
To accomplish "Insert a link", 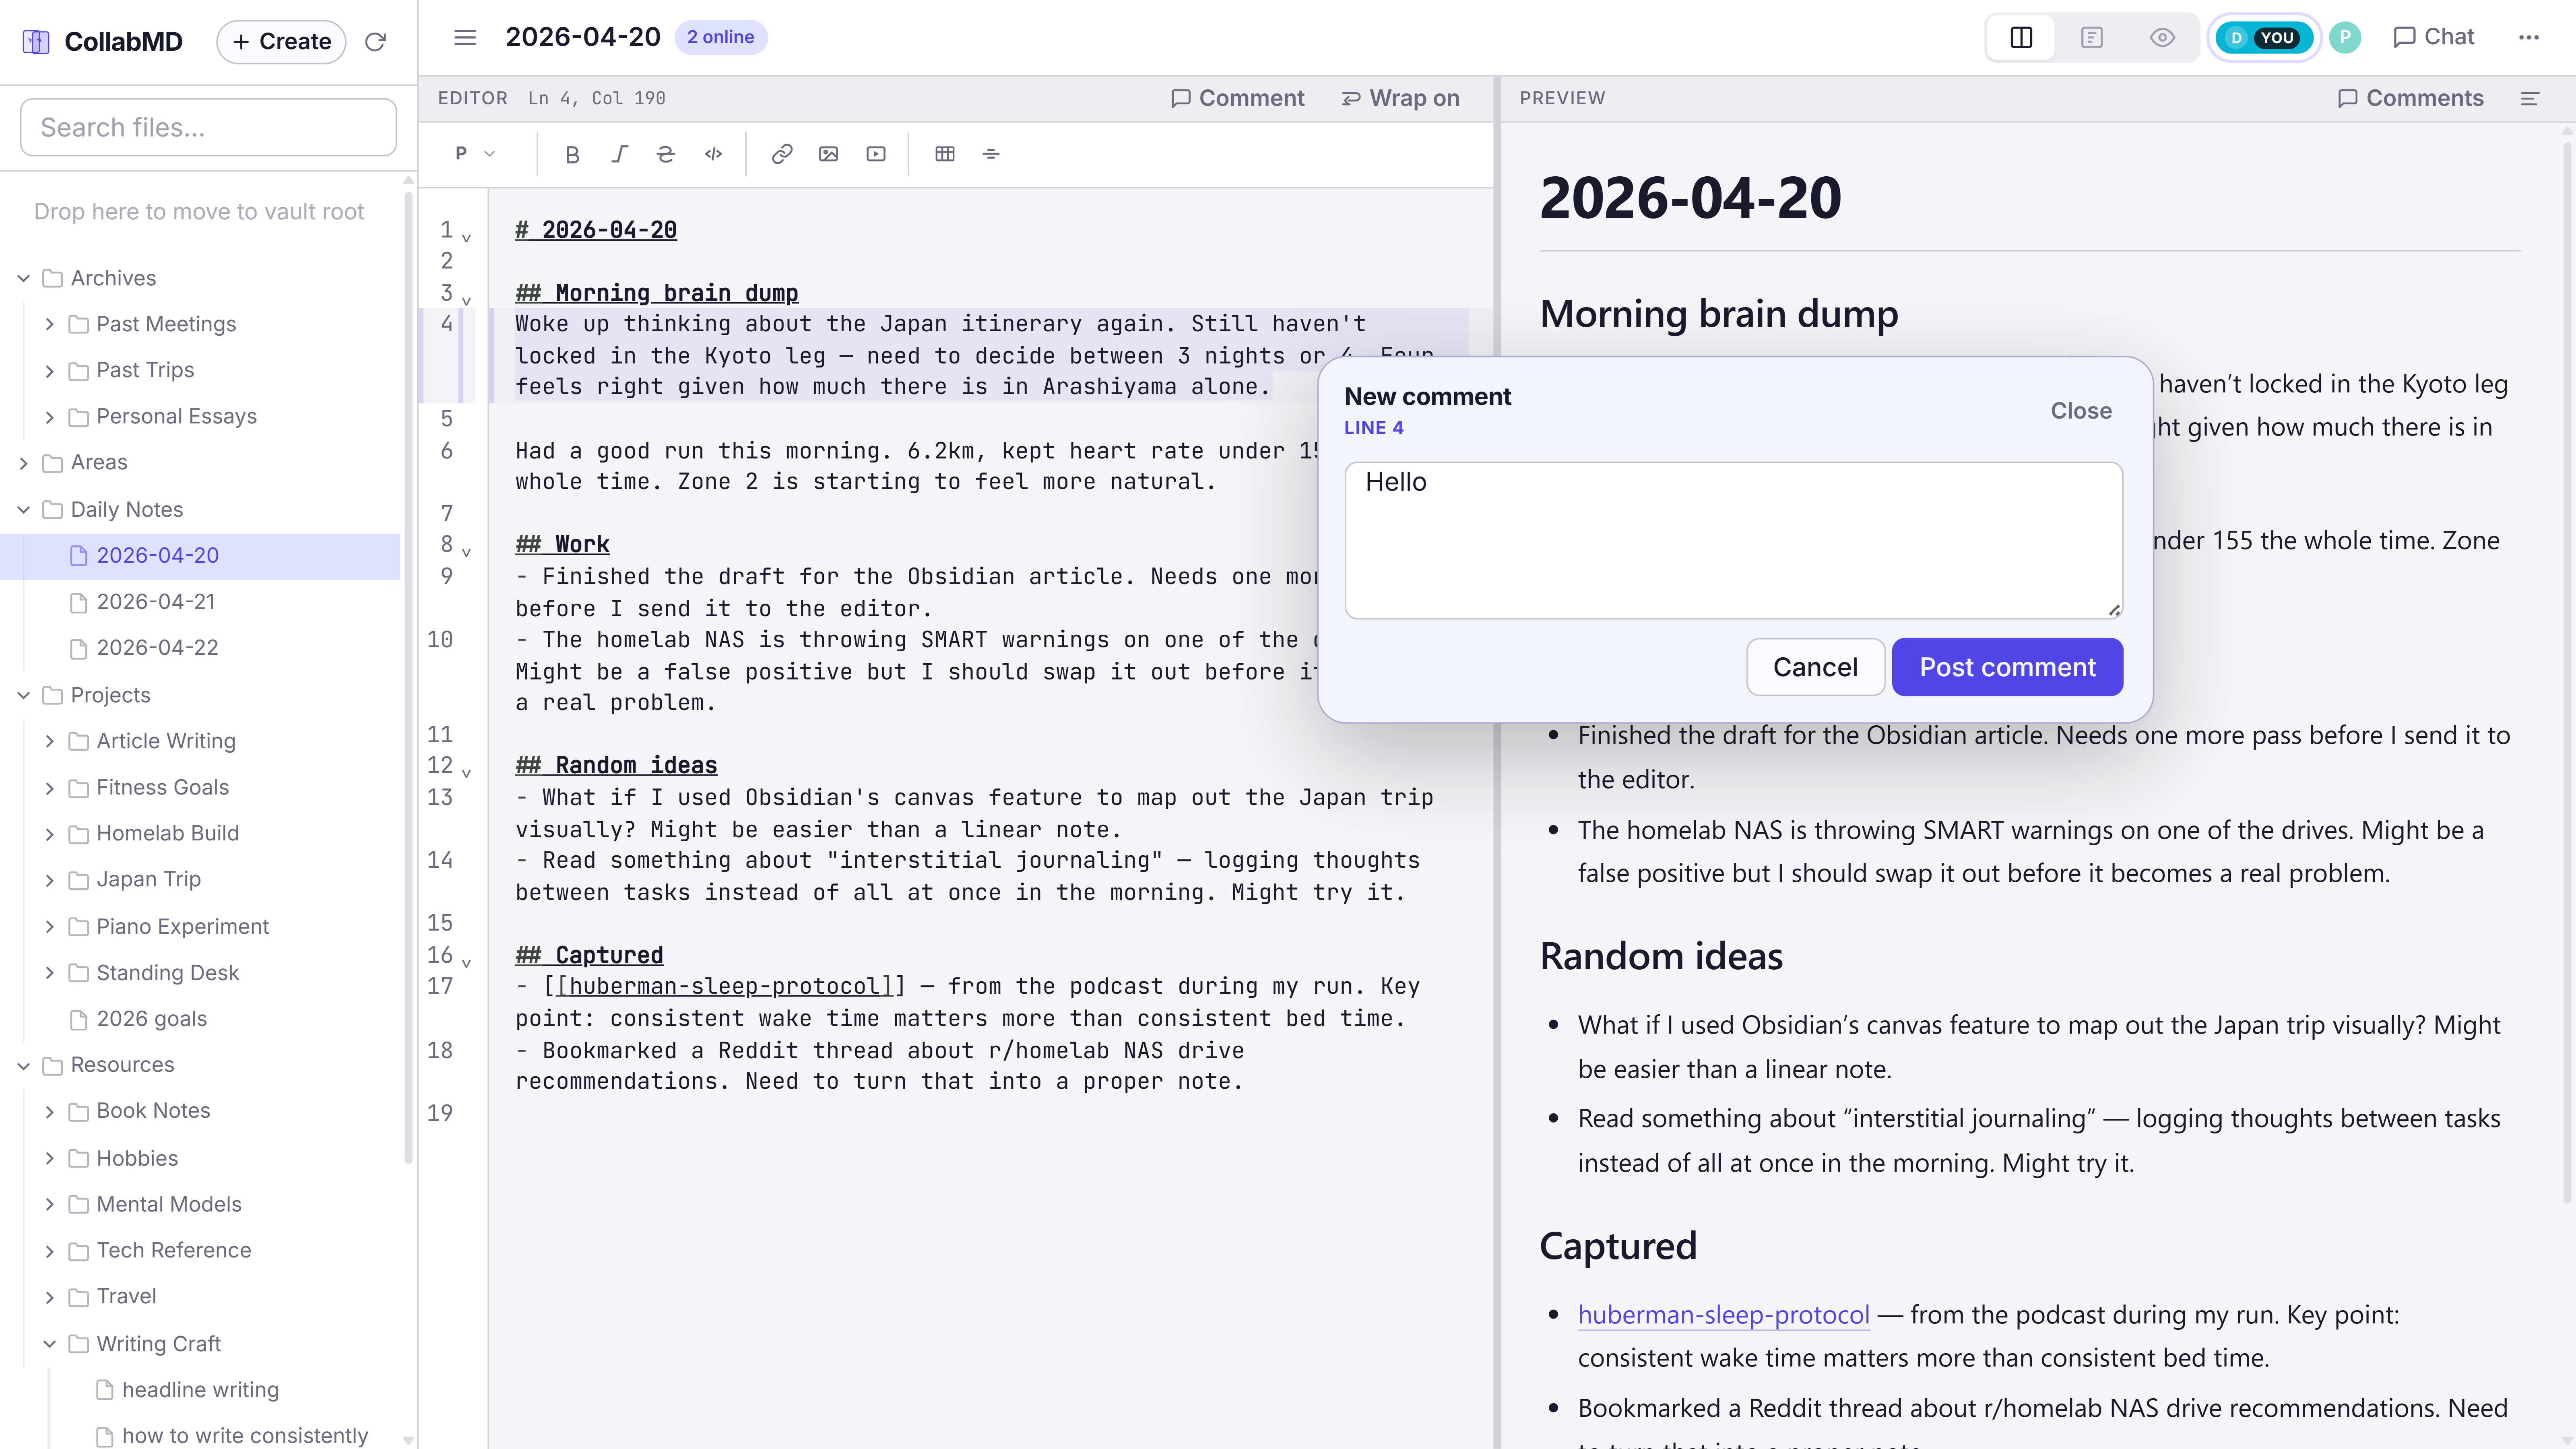I will pos(782,154).
